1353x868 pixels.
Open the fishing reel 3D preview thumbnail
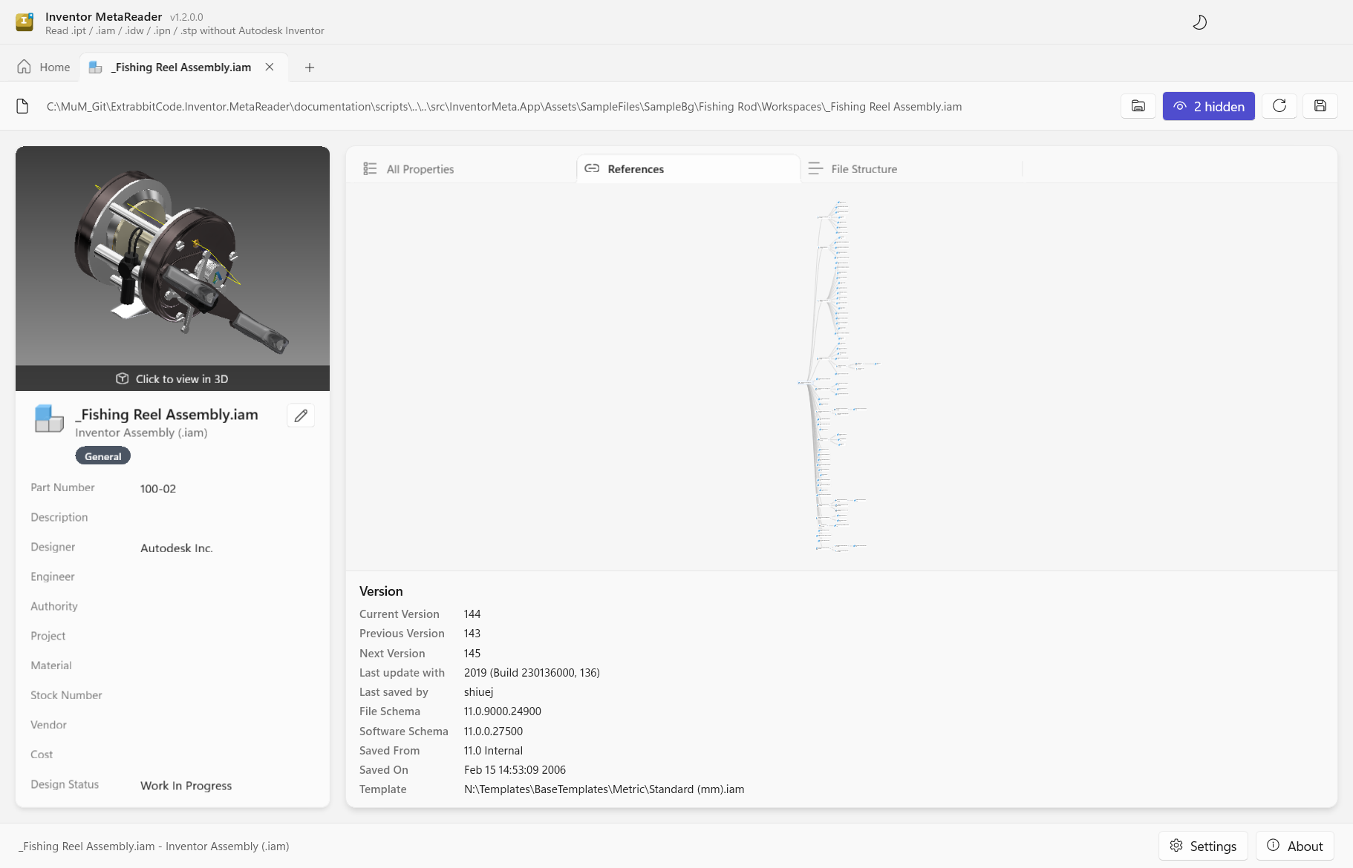172,256
